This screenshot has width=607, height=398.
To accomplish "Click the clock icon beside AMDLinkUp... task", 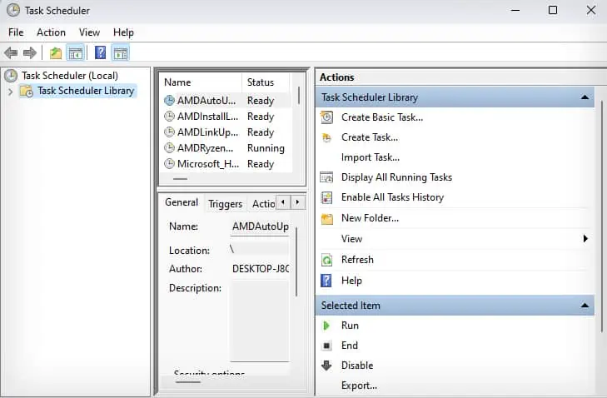I will 169,132.
